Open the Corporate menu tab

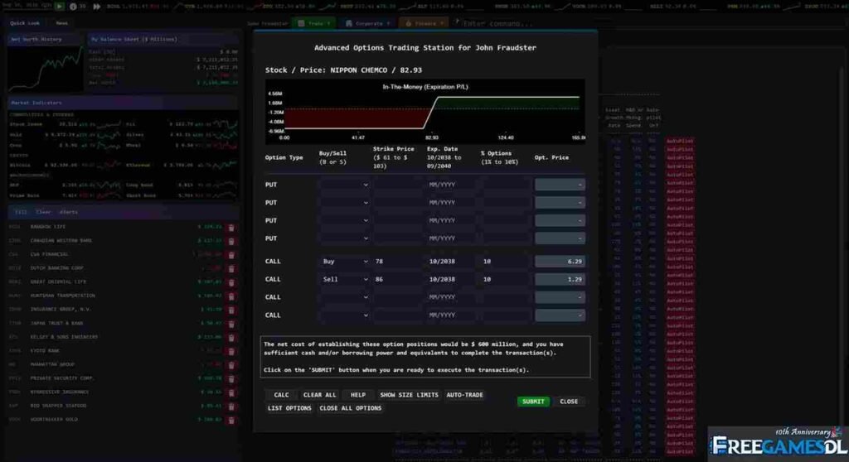tap(367, 23)
